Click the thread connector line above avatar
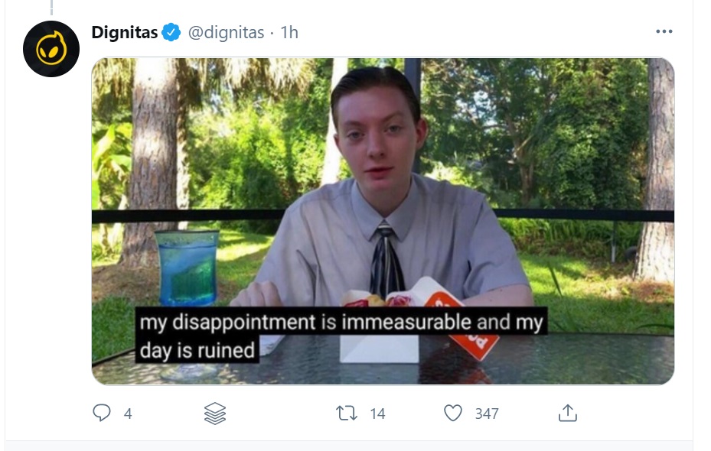711x451 pixels. pyautogui.click(x=51, y=7)
